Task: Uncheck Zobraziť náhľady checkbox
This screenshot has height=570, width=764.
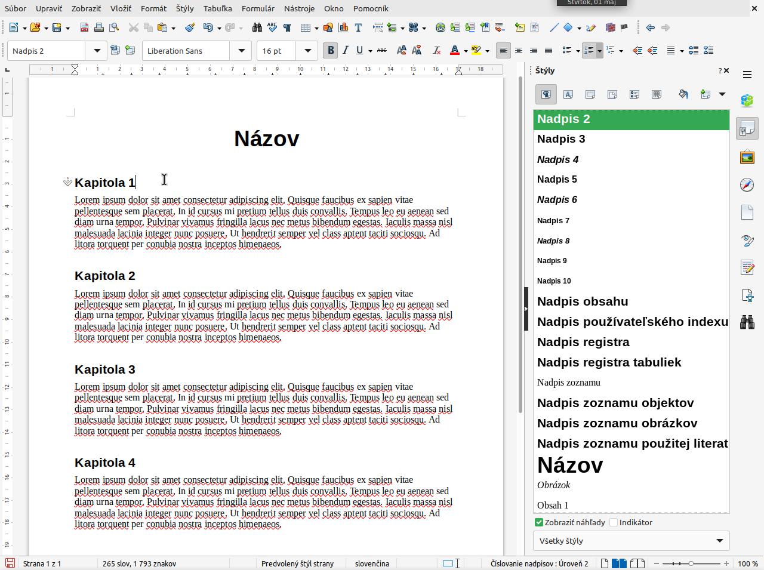Action: pos(539,522)
